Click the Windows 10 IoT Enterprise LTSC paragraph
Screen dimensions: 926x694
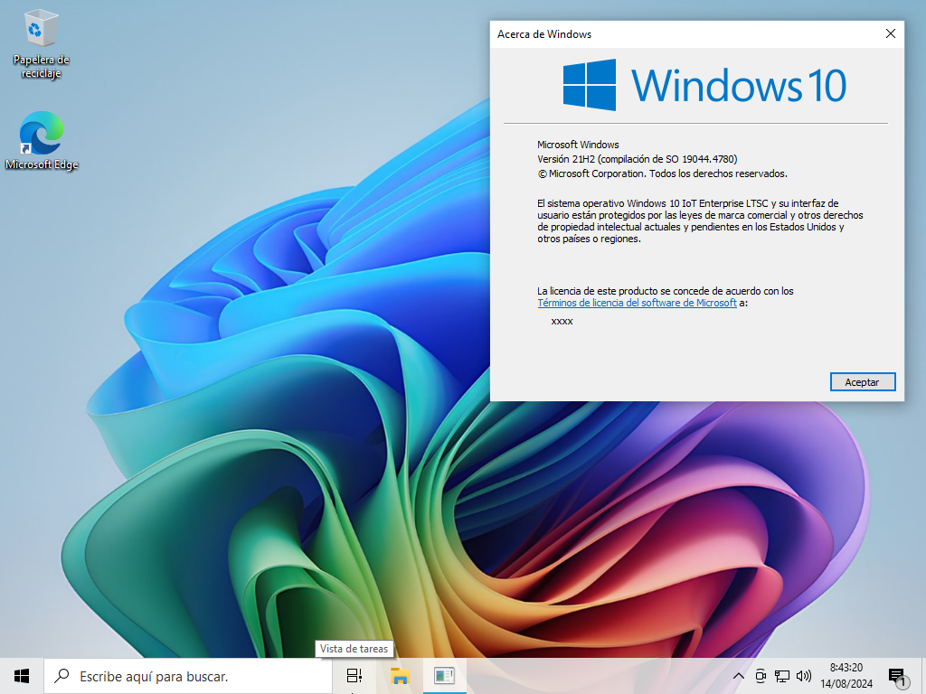click(700, 220)
